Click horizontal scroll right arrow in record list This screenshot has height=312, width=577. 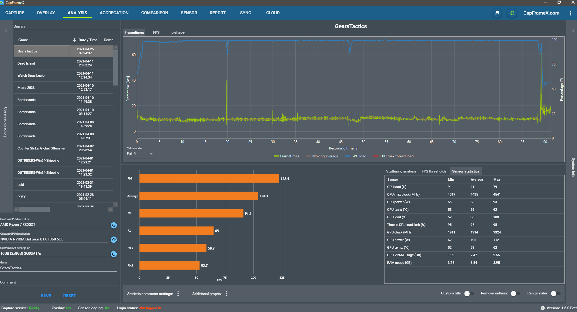pos(110,210)
